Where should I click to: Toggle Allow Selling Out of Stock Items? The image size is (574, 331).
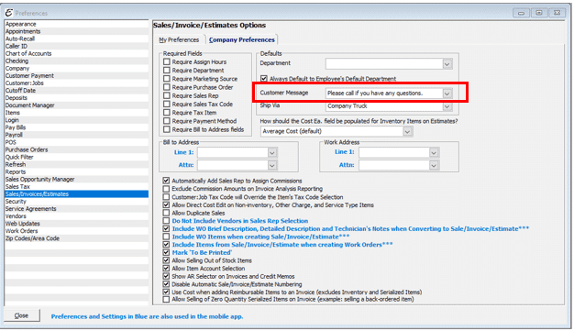pyautogui.click(x=166, y=260)
